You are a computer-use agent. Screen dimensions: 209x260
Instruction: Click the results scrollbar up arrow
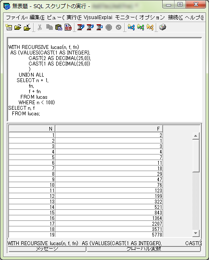pos(196,136)
